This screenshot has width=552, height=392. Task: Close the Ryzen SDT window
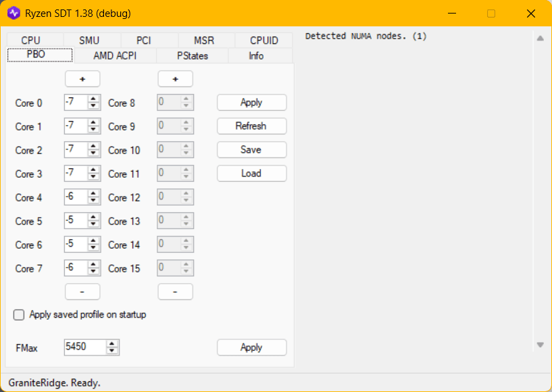[531, 14]
